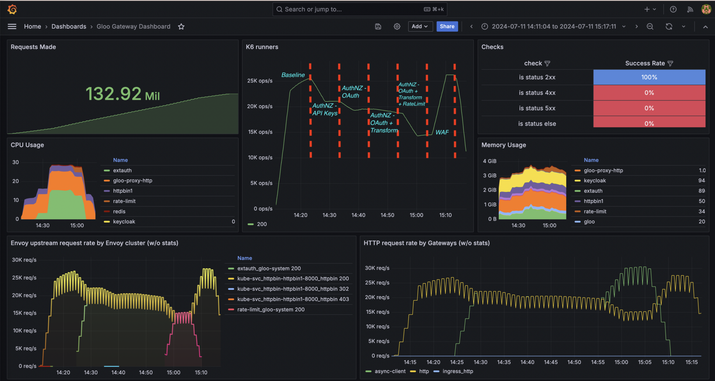Shift time range backward with left arrow
Image resolution: width=715 pixels, height=381 pixels.
tap(471, 27)
